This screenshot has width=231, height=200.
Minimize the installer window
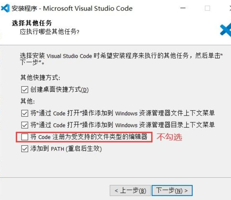tap(183, 8)
